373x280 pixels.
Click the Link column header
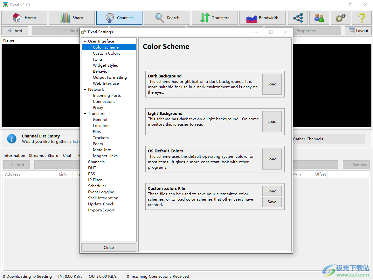pyautogui.click(x=63, y=174)
